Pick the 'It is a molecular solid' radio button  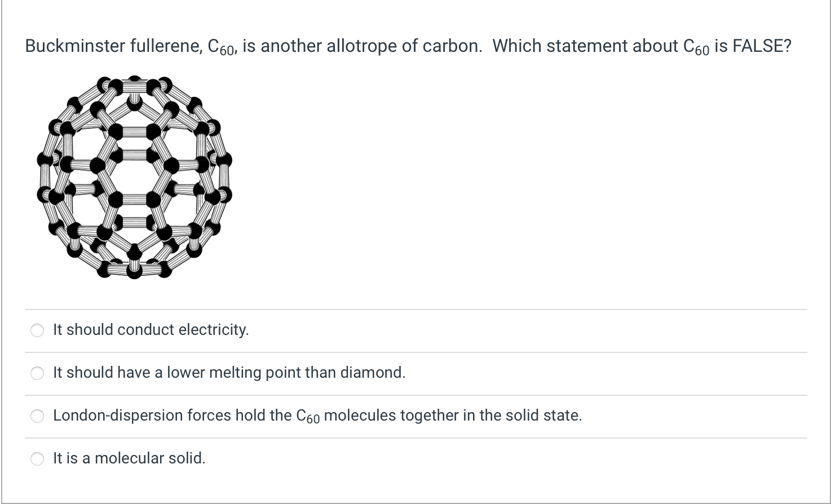37,459
